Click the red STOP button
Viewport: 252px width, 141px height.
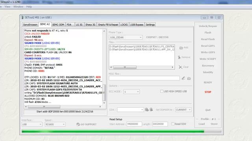208,92
